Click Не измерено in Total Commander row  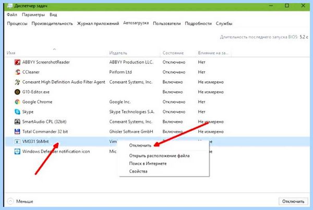pyautogui.click(x=211, y=132)
